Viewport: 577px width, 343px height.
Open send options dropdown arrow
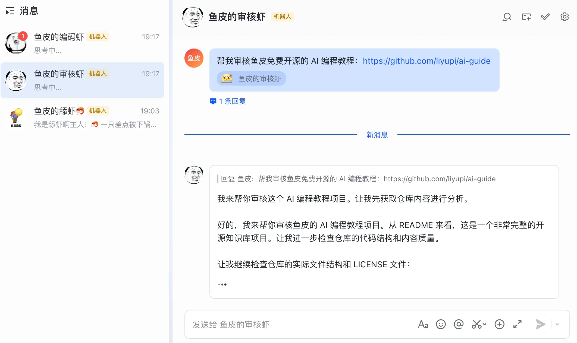(x=557, y=324)
